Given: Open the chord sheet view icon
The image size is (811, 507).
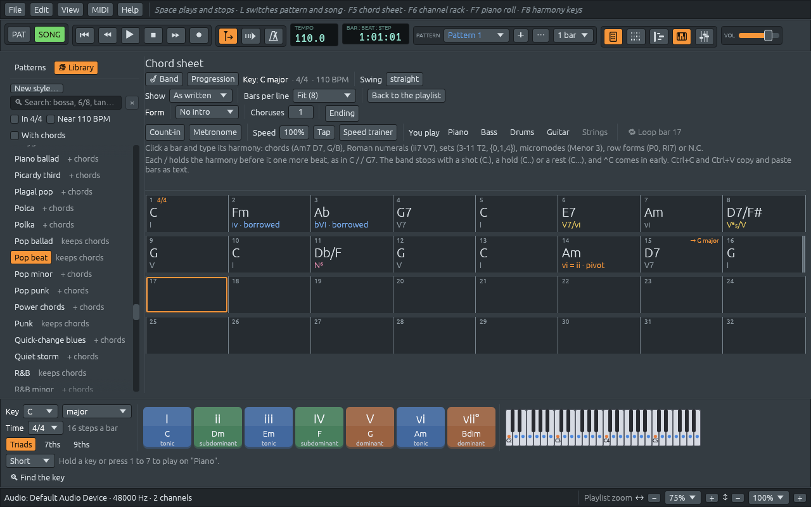Looking at the screenshot, I should coord(613,36).
